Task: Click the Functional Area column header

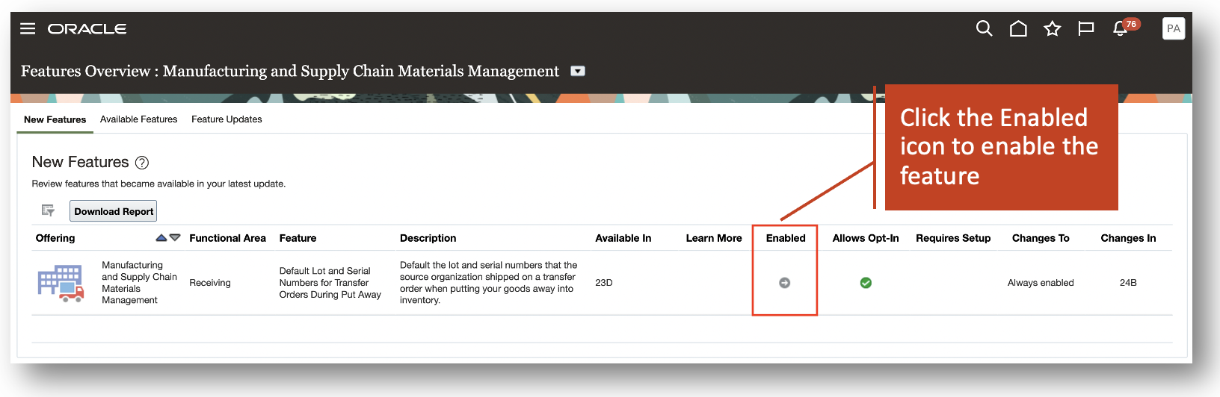Action: 227,238
